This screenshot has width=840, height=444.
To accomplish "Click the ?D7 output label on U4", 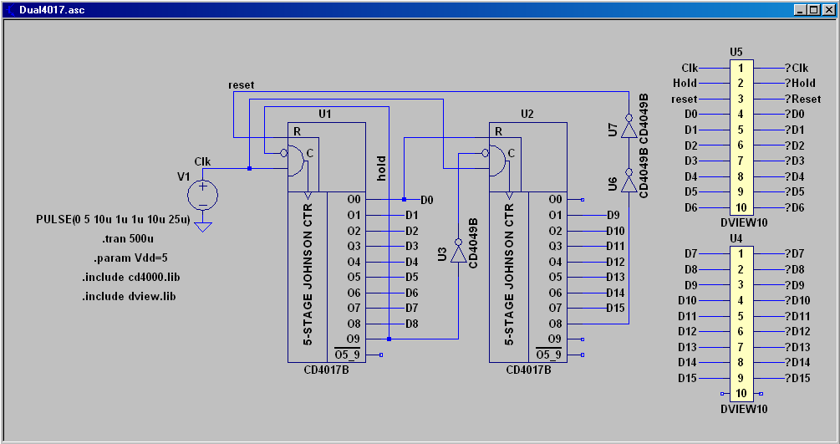I will coord(795,253).
